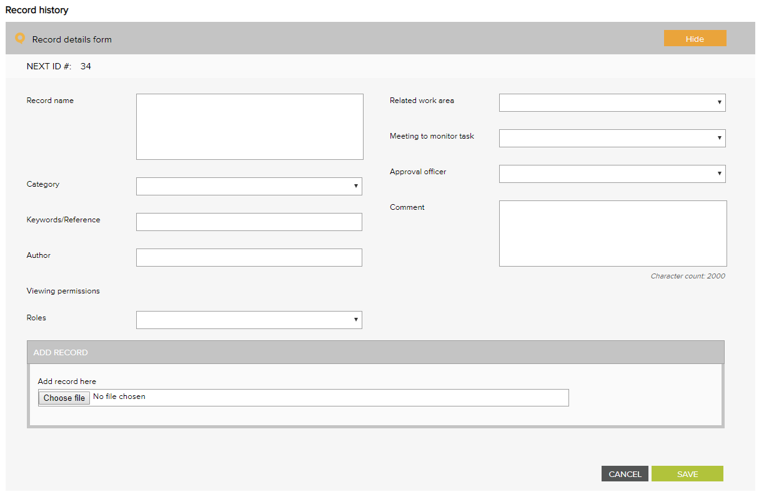The image size is (764, 497).
Task: Click the orange pin icon in header
Action: click(20, 39)
